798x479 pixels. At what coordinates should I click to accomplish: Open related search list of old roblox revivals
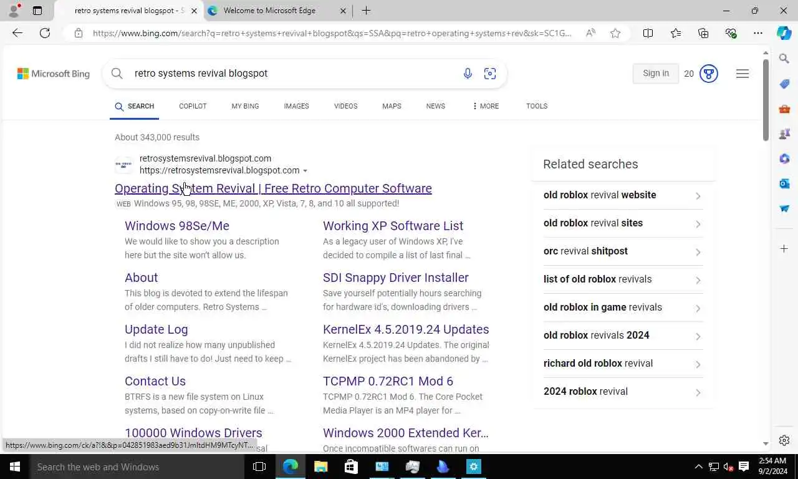(x=623, y=279)
